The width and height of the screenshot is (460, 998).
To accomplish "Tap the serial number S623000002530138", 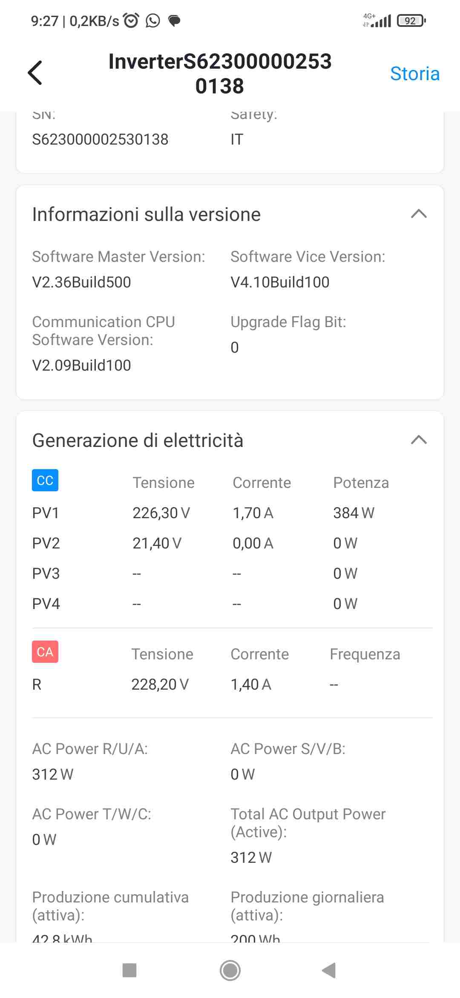I will 100,139.
